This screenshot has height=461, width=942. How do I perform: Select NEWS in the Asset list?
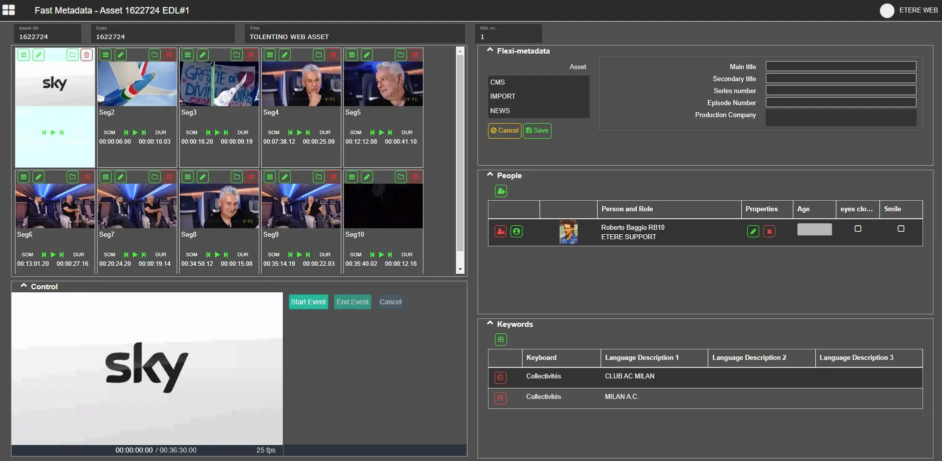pyautogui.click(x=500, y=111)
